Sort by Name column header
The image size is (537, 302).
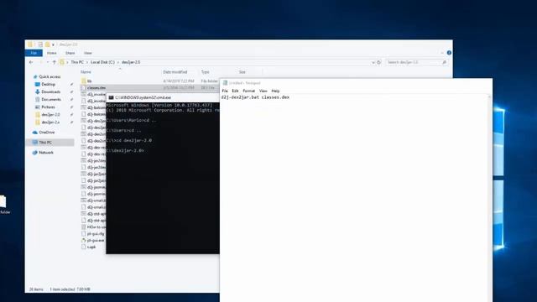tap(86, 72)
